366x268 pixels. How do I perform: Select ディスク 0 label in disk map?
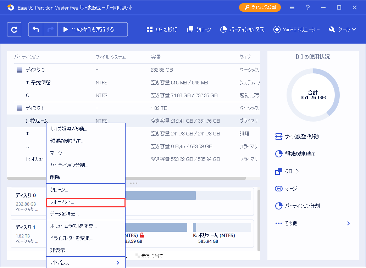(x=26, y=195)
